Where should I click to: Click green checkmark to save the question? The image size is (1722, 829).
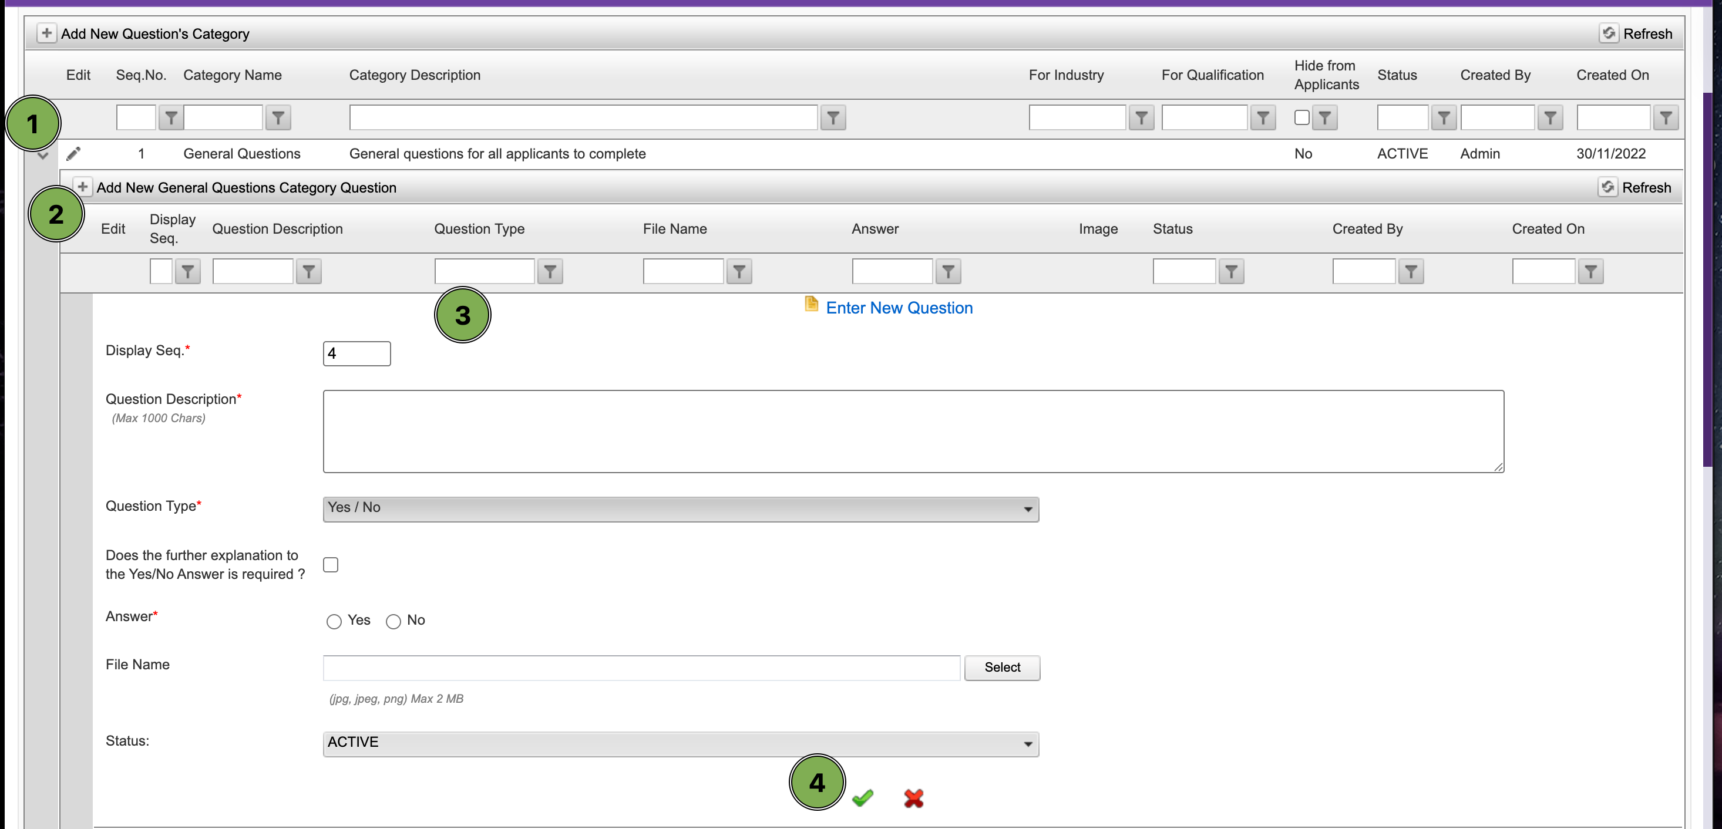(862, 798)
